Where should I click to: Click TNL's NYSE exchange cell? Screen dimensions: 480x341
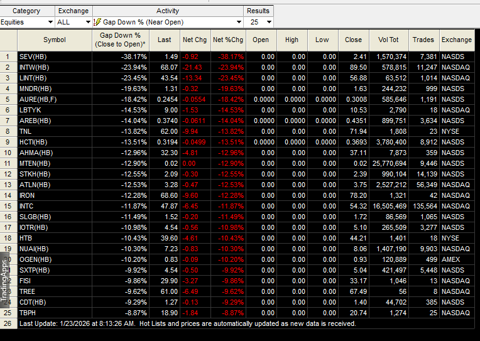click(x=457, y=131)
